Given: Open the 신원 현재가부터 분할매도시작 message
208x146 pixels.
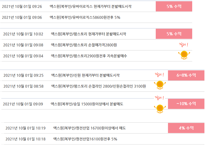Looking at the screenshot, I should click(x=85, y=75).
